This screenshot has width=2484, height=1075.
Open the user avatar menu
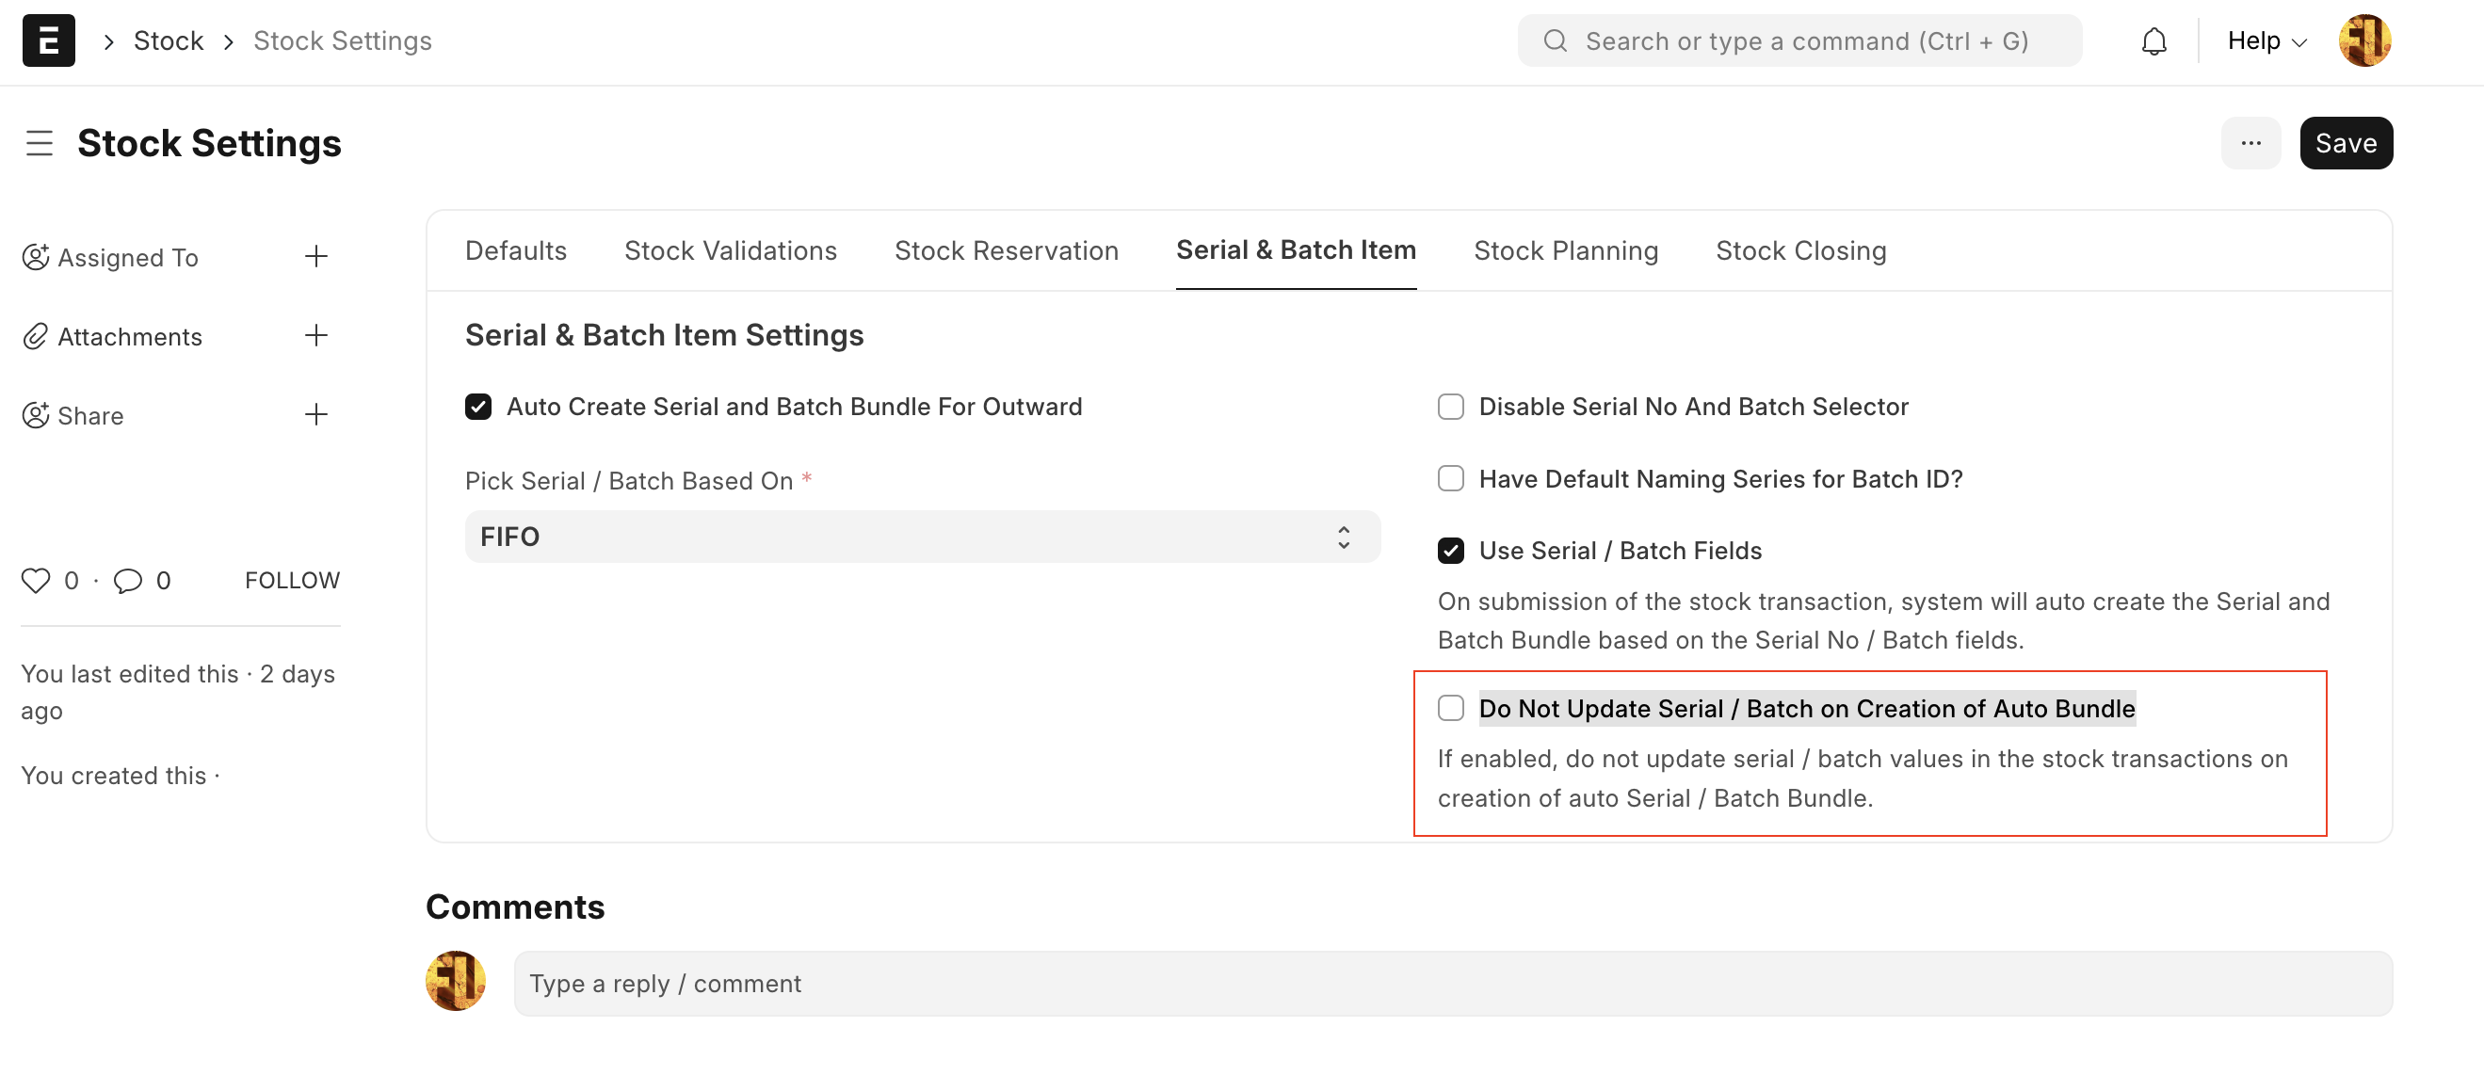(2364, 40)
